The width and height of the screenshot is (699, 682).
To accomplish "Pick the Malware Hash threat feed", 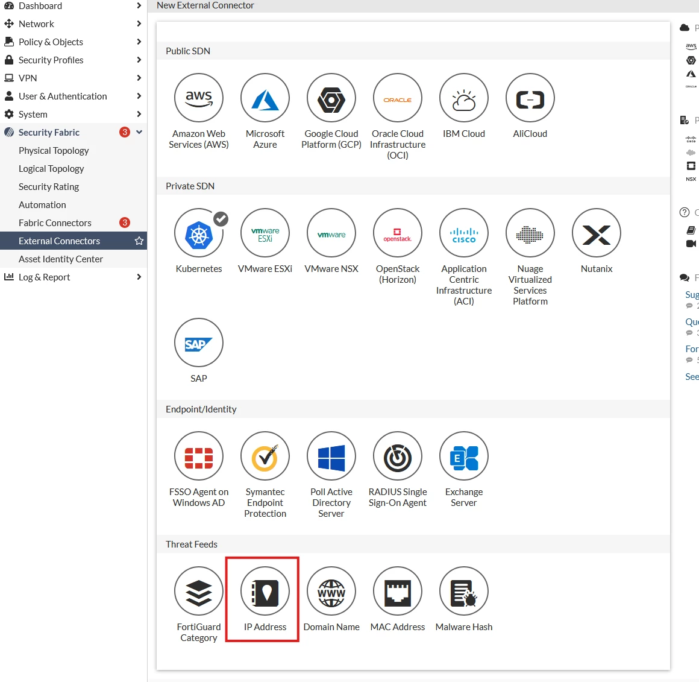I will (x=463, y=591).
